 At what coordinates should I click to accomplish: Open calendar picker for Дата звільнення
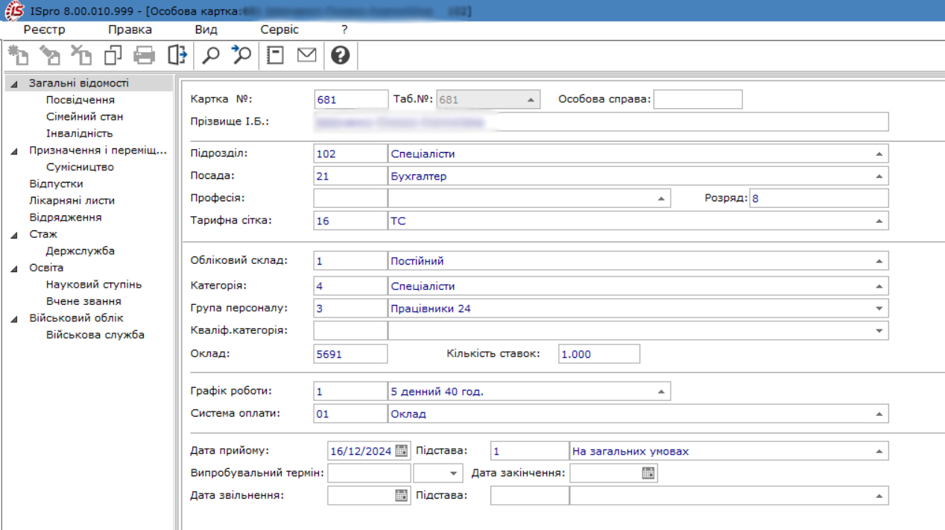coord(402,495)
